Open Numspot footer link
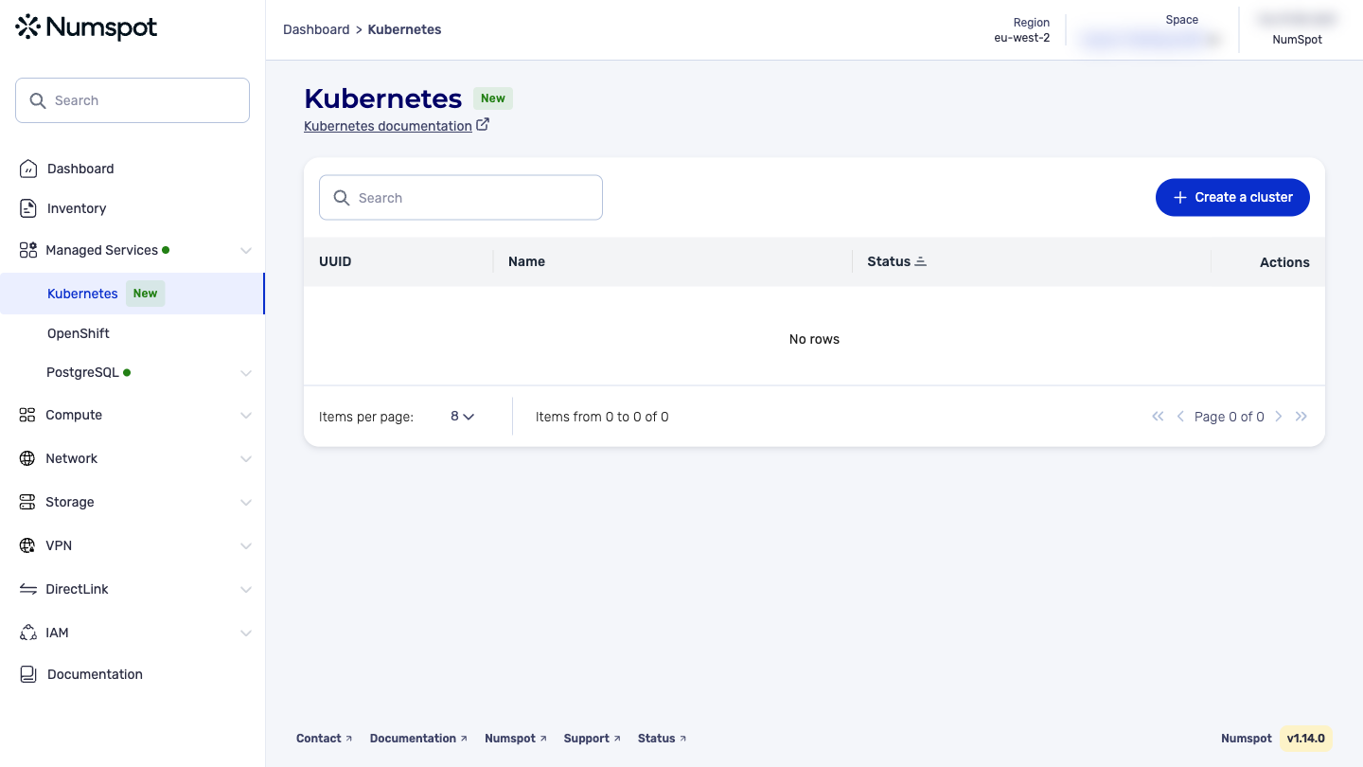The width and height of the screenshot is (1363, 767). (x=516, y=739)
